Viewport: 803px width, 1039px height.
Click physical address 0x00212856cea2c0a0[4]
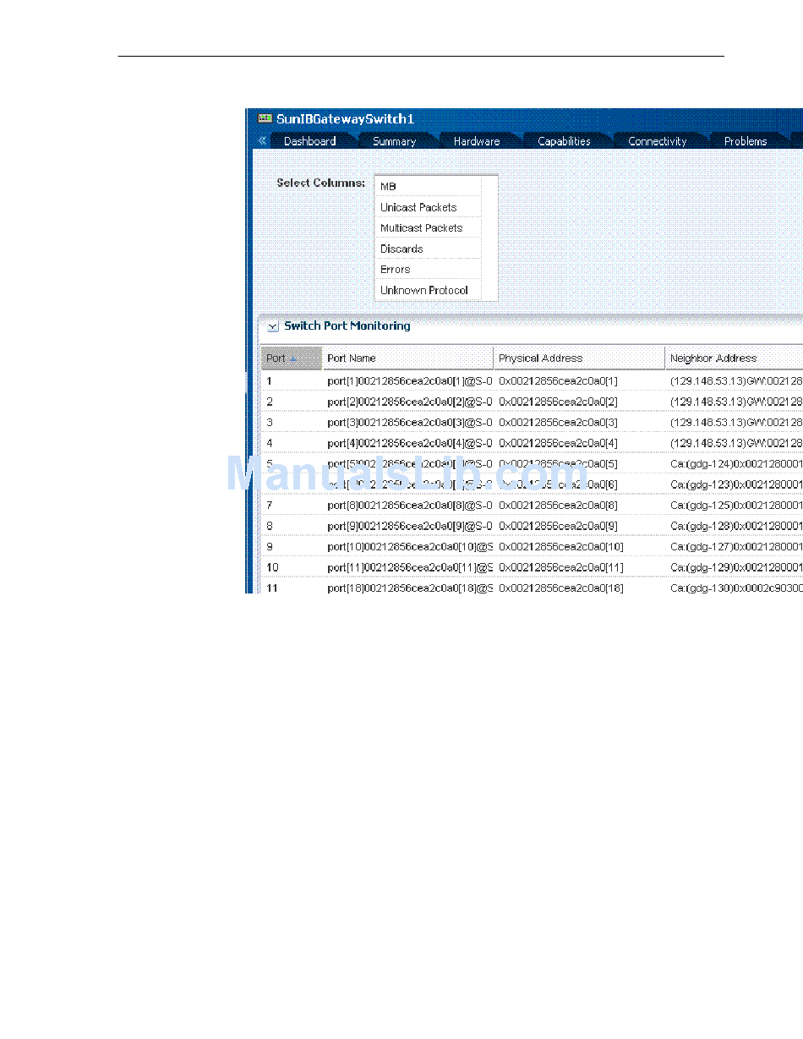tap(558, 443)
